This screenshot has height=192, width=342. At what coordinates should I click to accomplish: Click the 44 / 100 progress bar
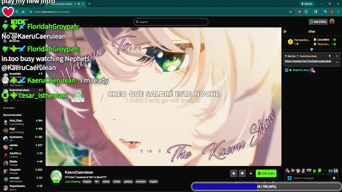[266, 187]
